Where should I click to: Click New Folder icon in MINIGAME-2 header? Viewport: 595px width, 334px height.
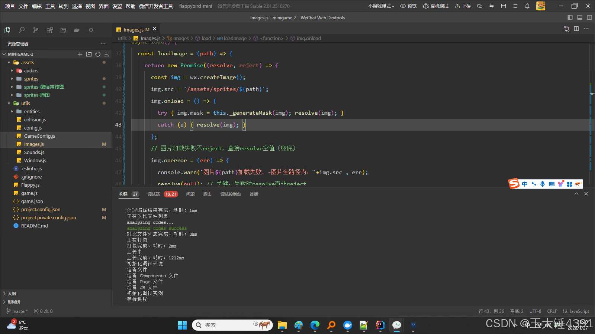[x=89, y=54]
